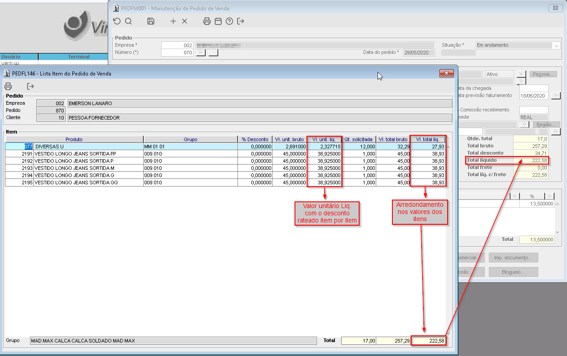Click the Vl. unit. liq. column header
Screen dimensions: 567x356
324,139
